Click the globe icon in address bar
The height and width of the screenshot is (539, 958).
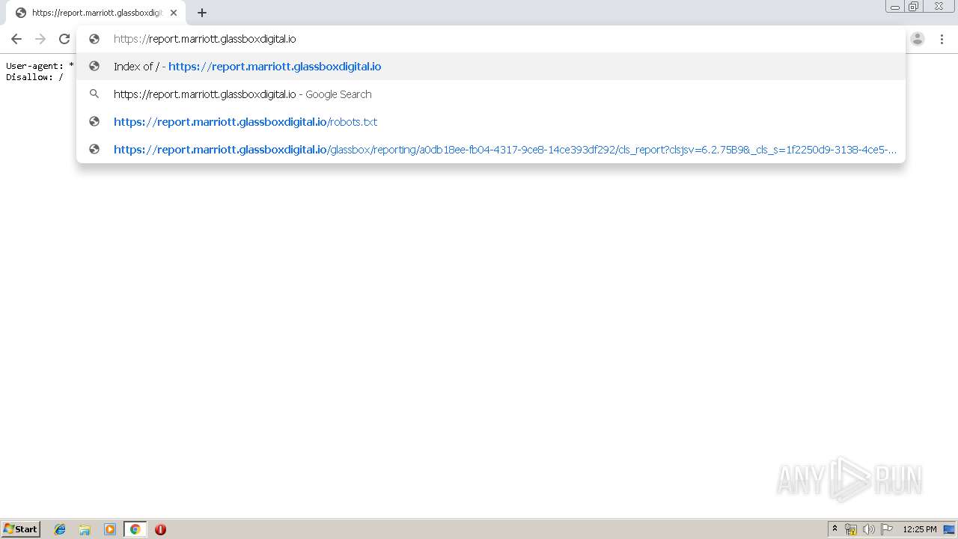pos(94,39)
